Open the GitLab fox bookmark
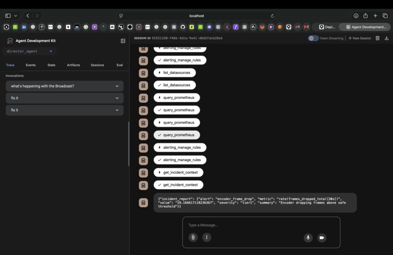Viewport: 393px width, 255px height. pos(262,27)
